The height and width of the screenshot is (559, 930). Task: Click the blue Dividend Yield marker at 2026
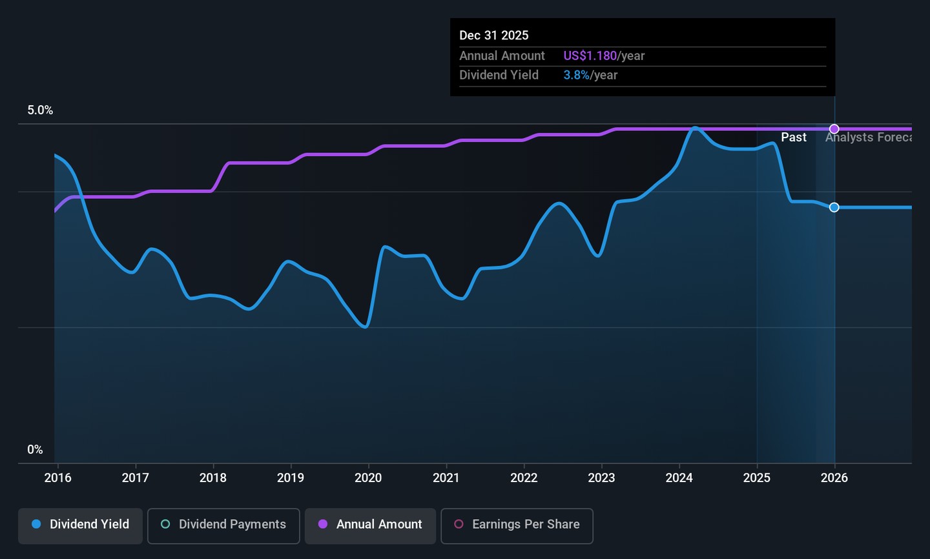point(834,207)
